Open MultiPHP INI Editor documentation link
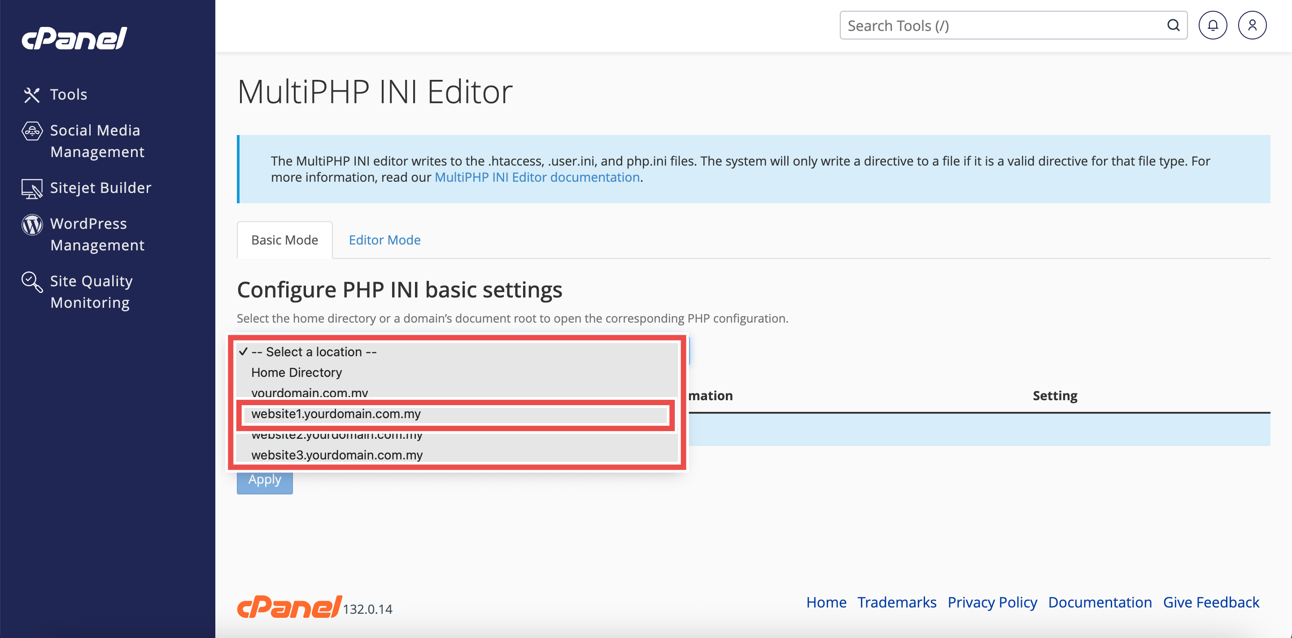Screen dimensions: 1292x638 (x=537, y=178)
